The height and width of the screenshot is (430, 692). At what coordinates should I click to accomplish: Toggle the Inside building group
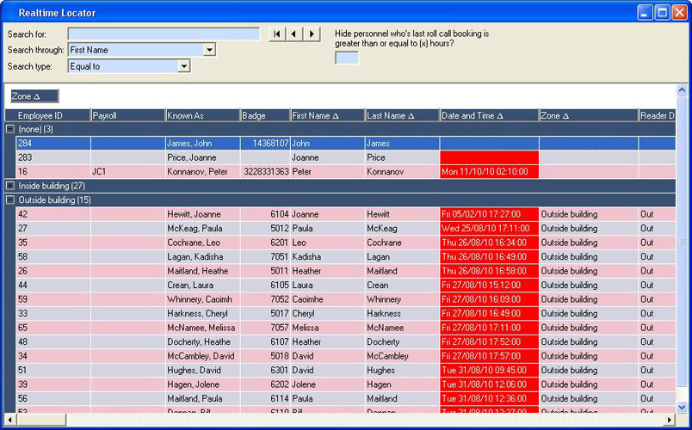click(10, 186)
